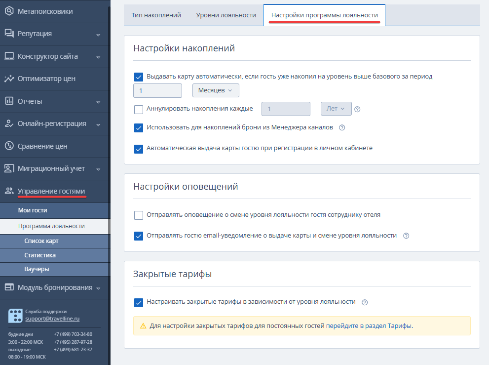Open Оптимизатор цен menu label
This screenshot has height=365, width=489.
click(x=46, y=79)
